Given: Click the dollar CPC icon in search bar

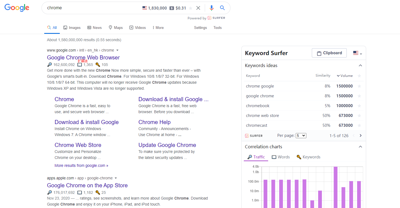Looking at the screenshot, I should [171, 8].
